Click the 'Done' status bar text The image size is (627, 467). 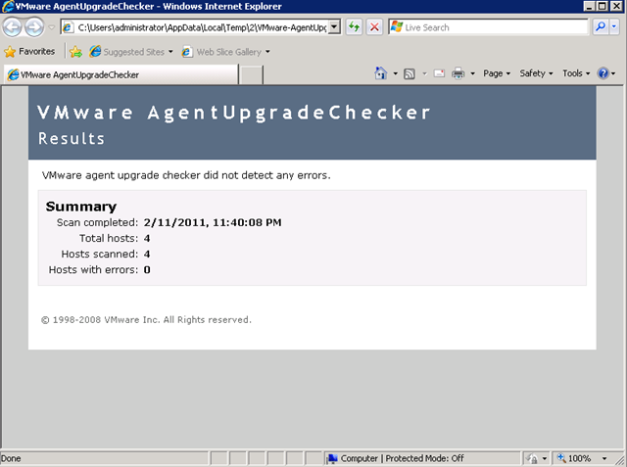[x=11, y=458]
